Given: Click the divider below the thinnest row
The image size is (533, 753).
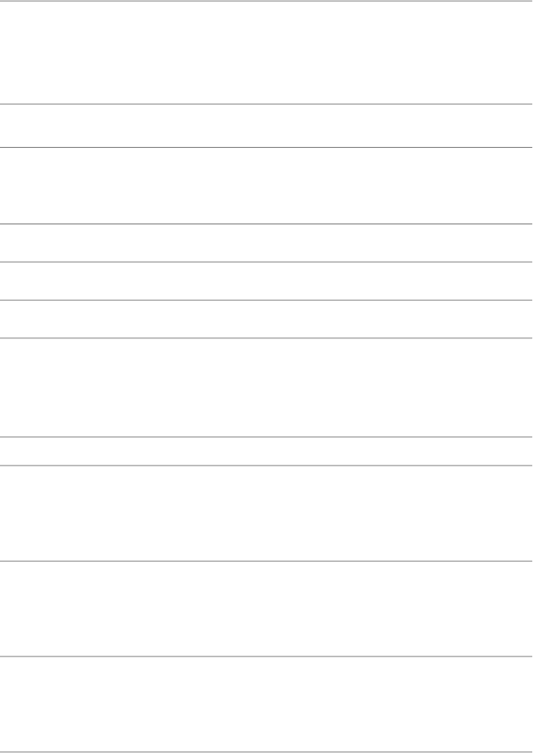Looking at the screenshot, I should 266,465.
